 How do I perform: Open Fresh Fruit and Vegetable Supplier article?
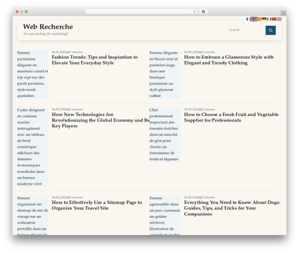[231, 117]
